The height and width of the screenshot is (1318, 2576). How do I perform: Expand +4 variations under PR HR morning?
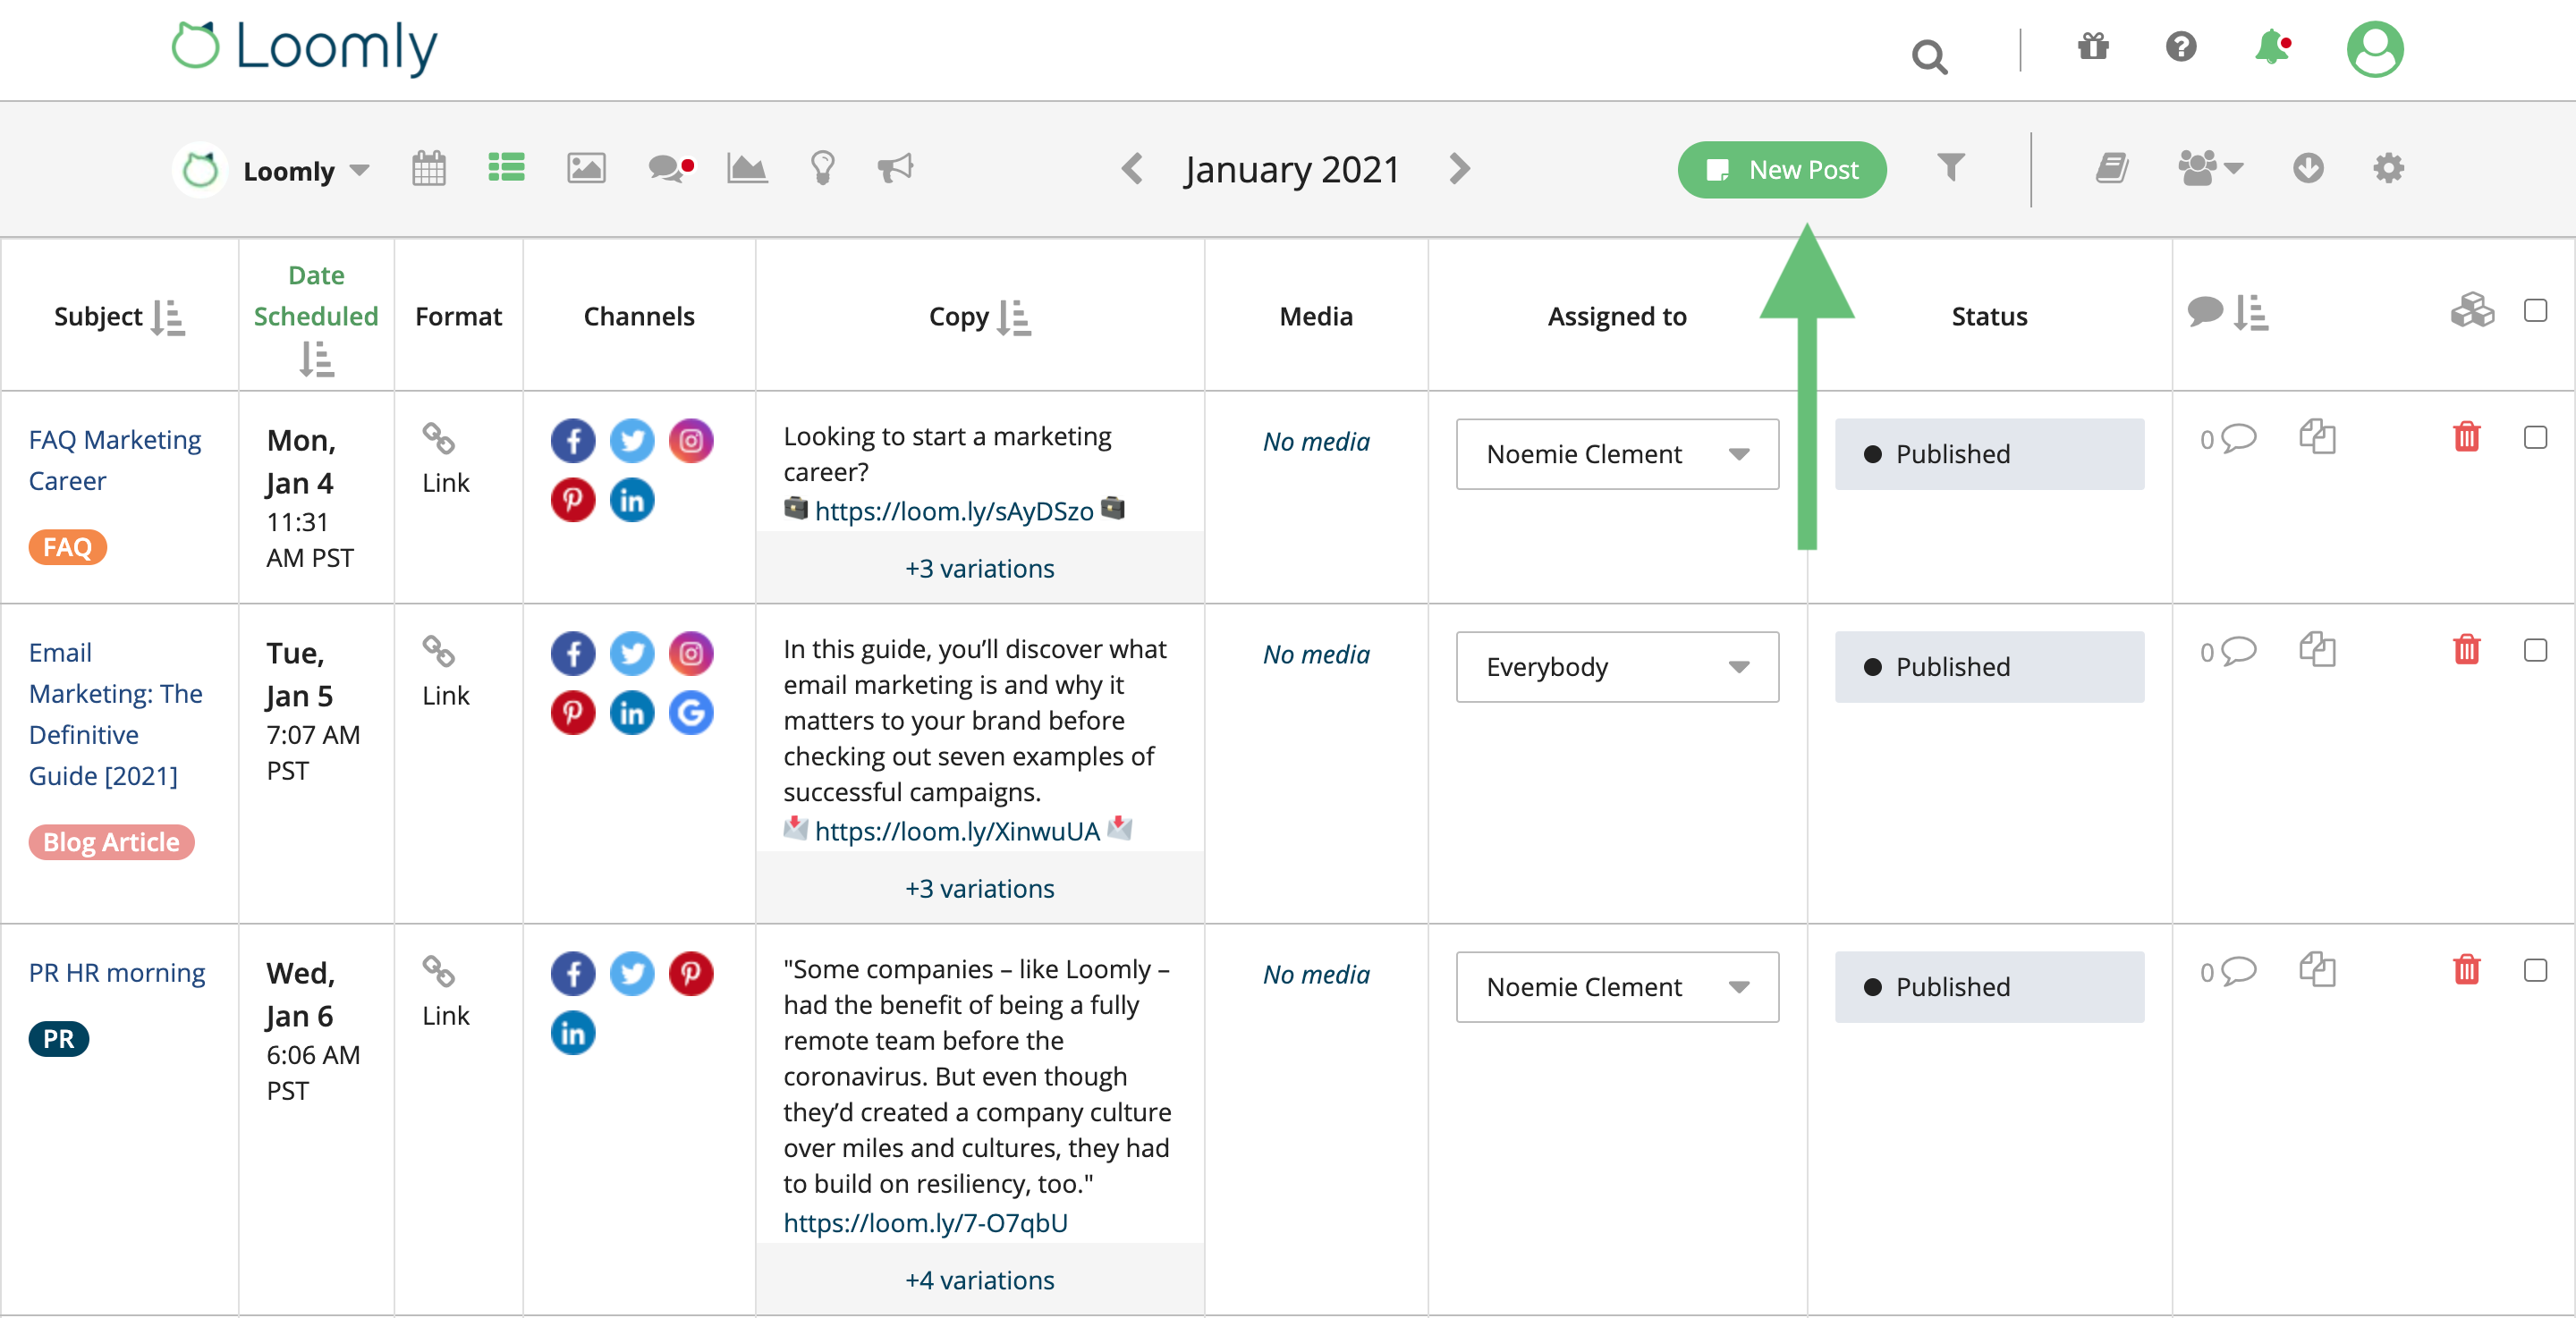[x=979, y=1280]
